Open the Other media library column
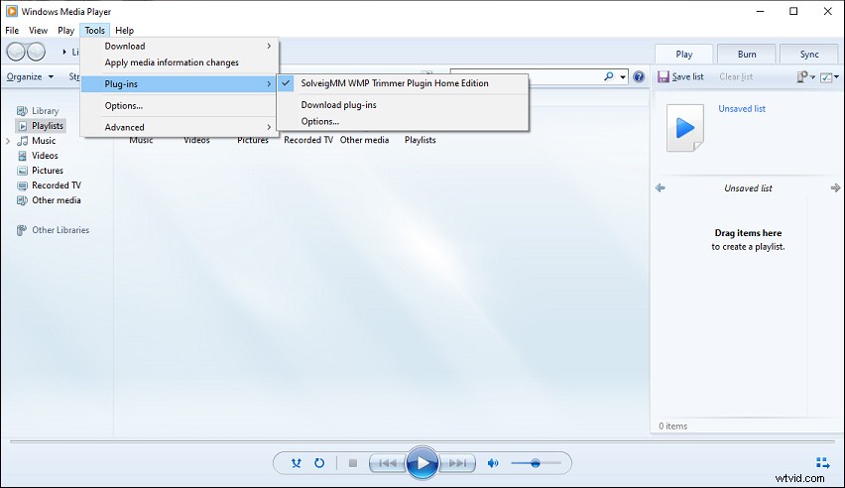Viewport: 845px width, 488px height. [364, 140]
